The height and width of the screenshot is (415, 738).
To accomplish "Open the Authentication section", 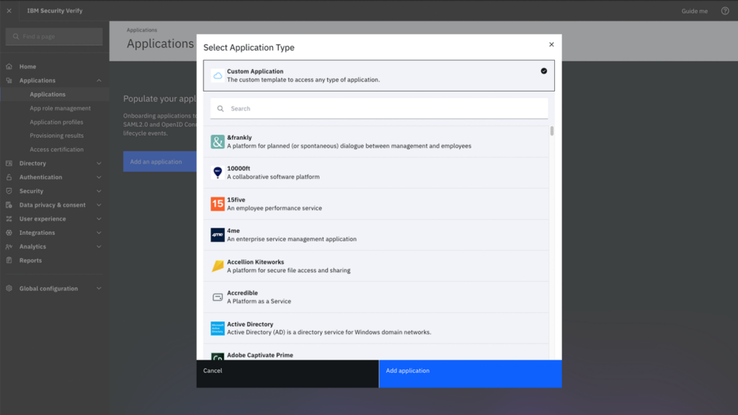I will tap(54, 177).
